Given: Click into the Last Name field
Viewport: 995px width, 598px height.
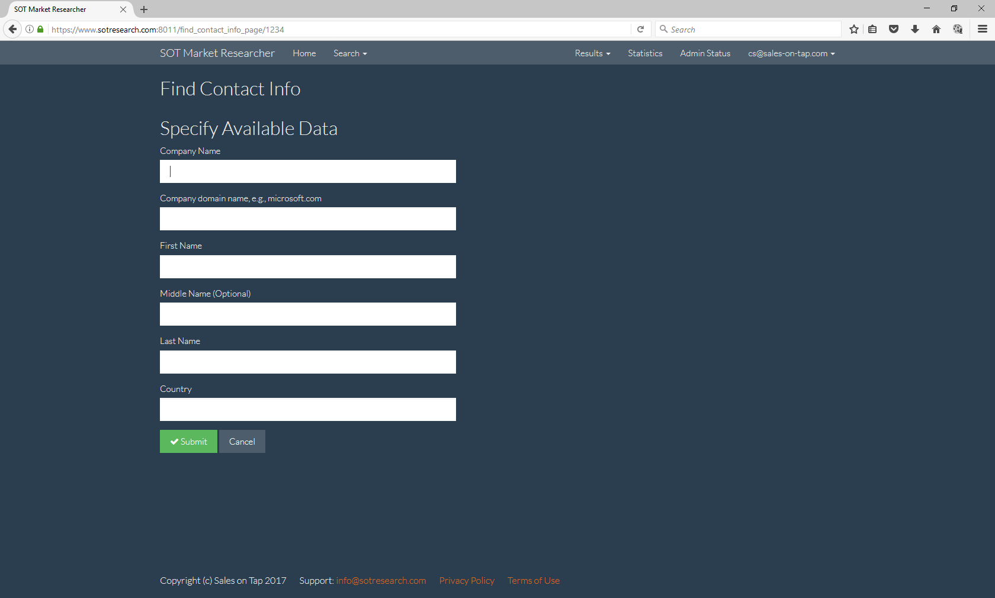Looking at the screenshot, I should pyautogui.click(x=308, y=362).
